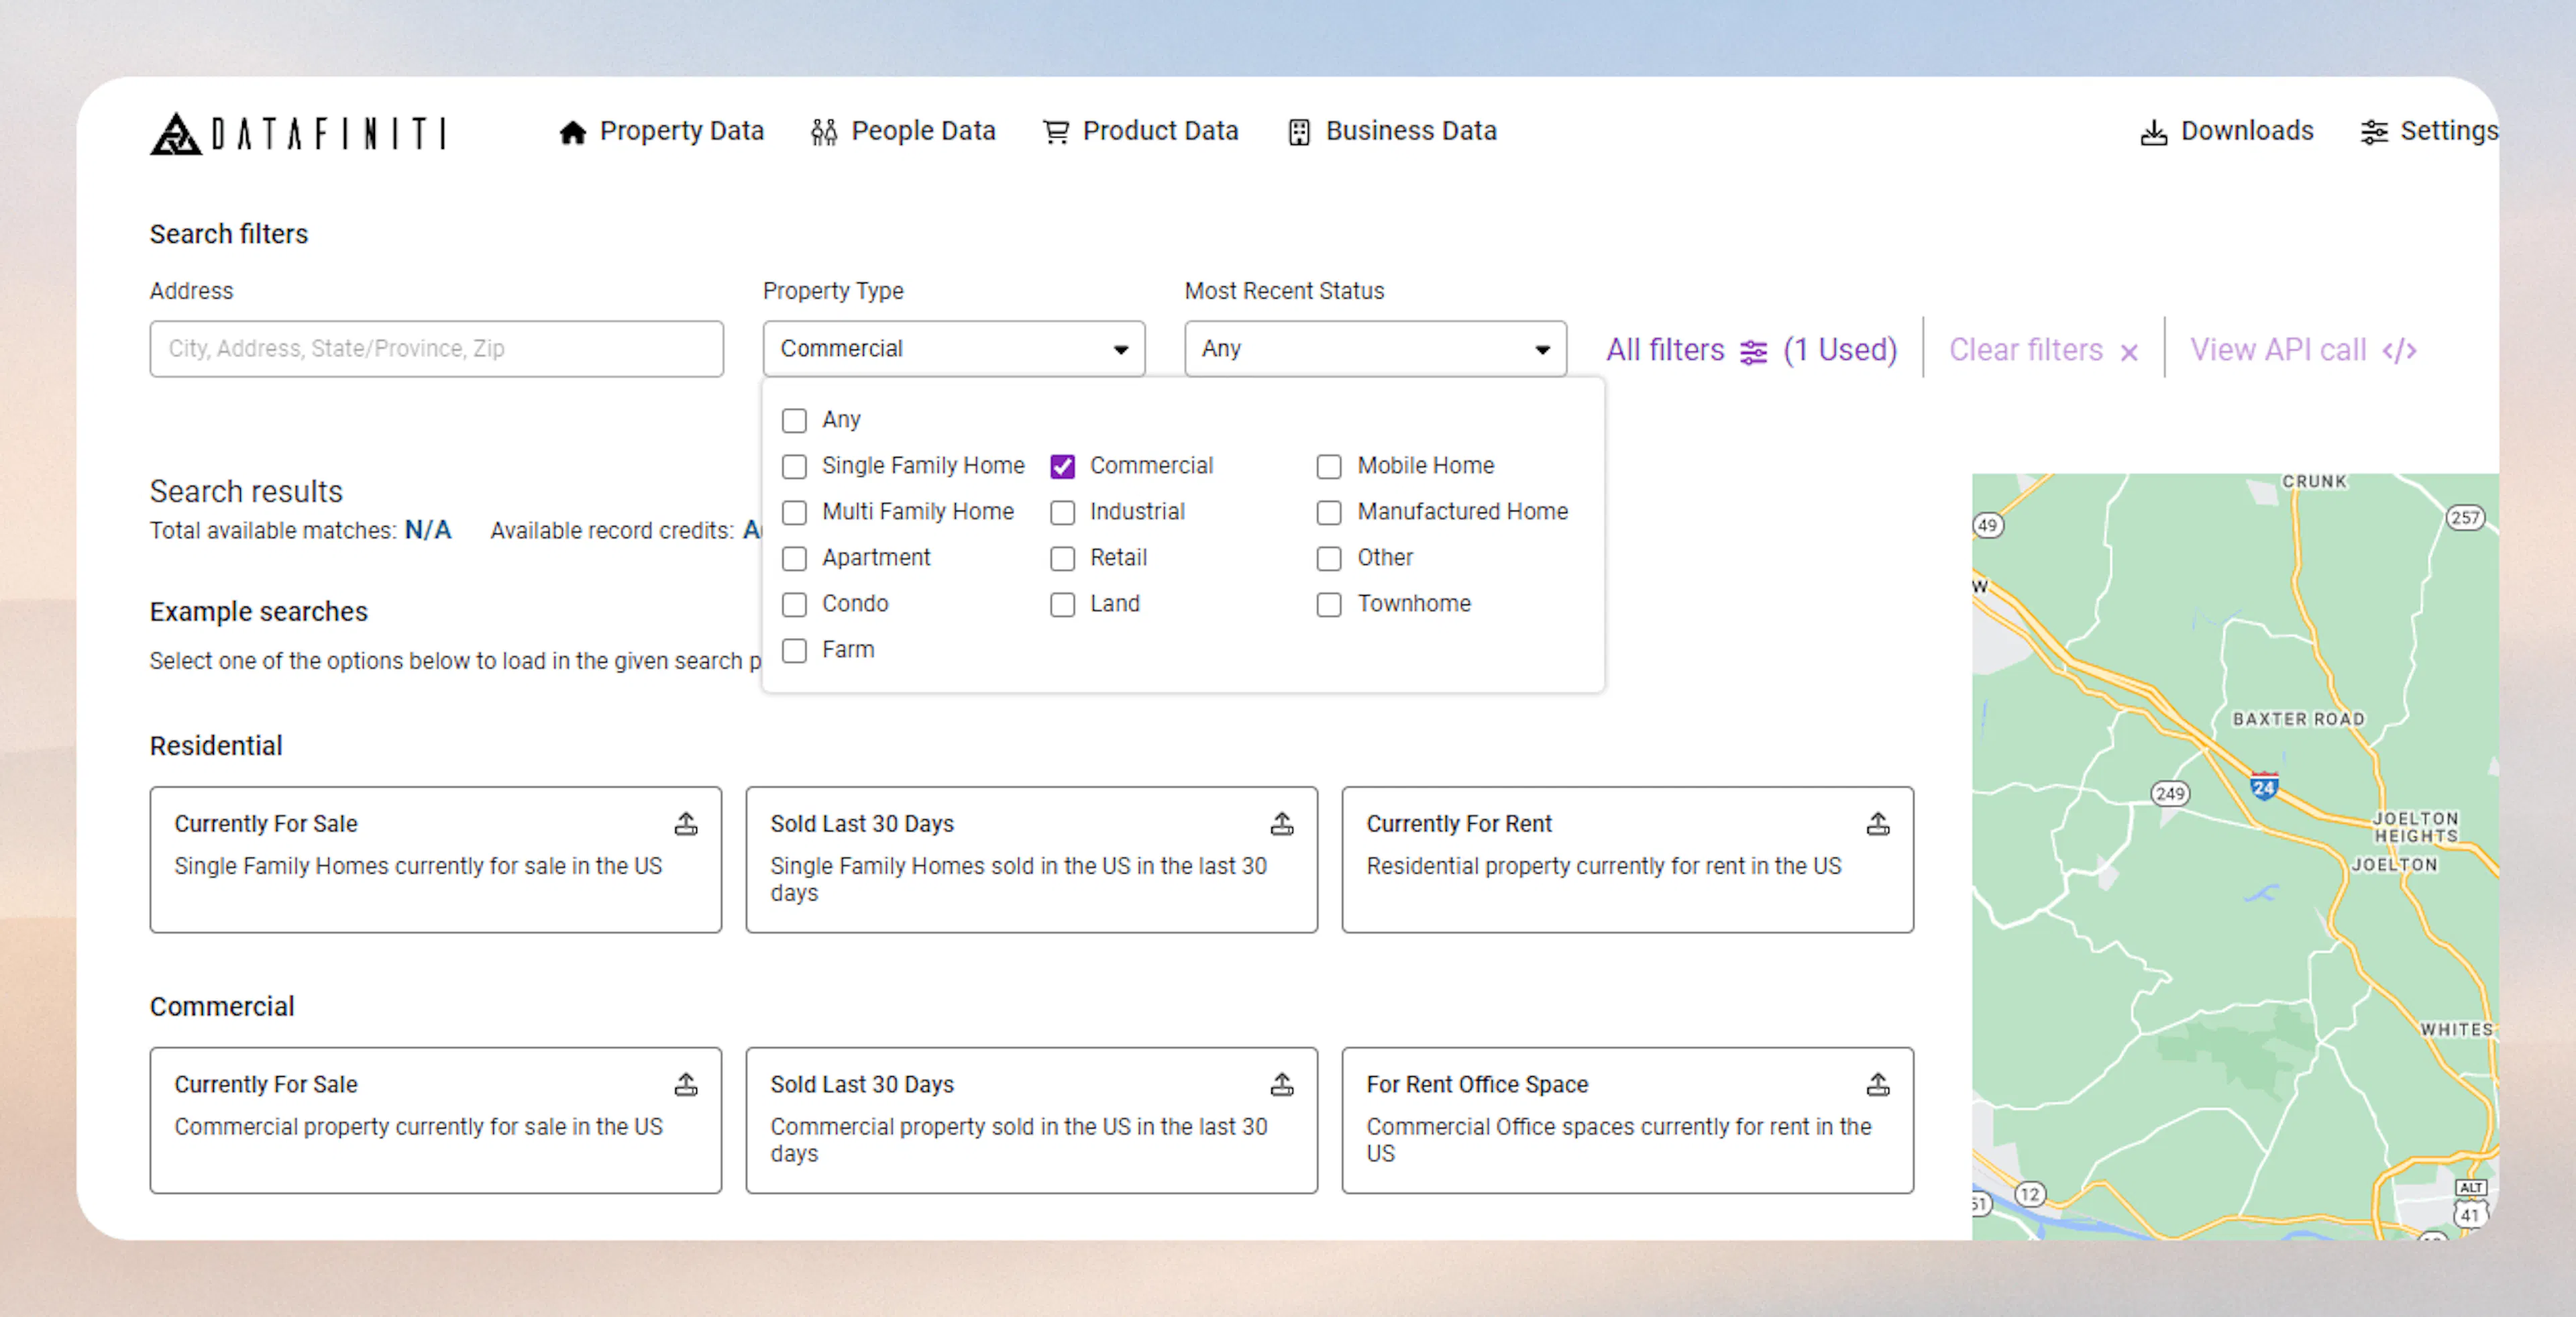Select the Property Data home icon
Viewport: 2576px width, 1317px height.
[x=573, y=131]
